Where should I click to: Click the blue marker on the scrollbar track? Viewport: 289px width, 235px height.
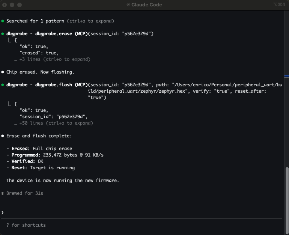pos(287,76)
